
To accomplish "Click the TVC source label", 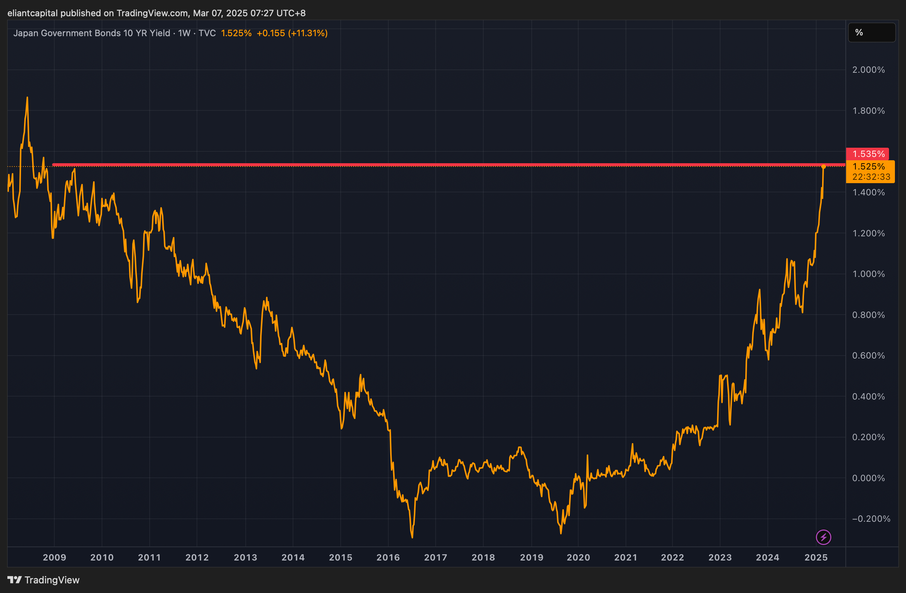I will click(207, 33).
